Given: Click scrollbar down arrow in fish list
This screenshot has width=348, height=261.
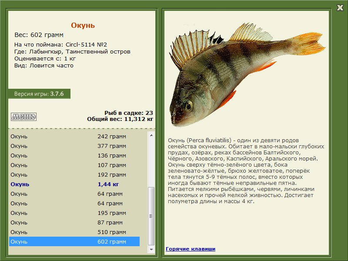Looking at the screenshot, I should [151, 249].
